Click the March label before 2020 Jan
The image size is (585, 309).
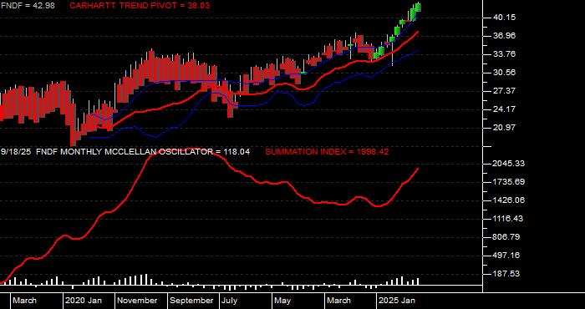click(24, 301)
